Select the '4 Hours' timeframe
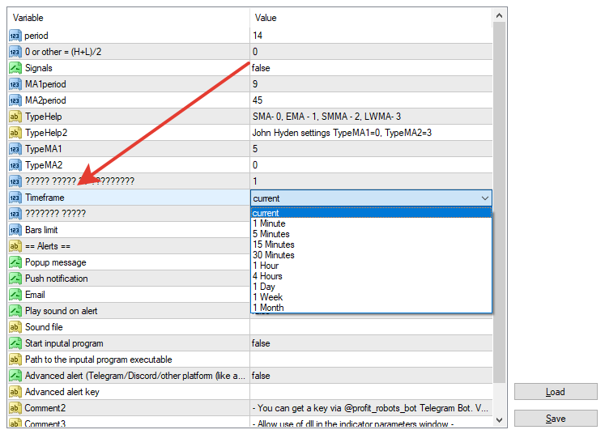605x434 pixels. click(371, 276)
